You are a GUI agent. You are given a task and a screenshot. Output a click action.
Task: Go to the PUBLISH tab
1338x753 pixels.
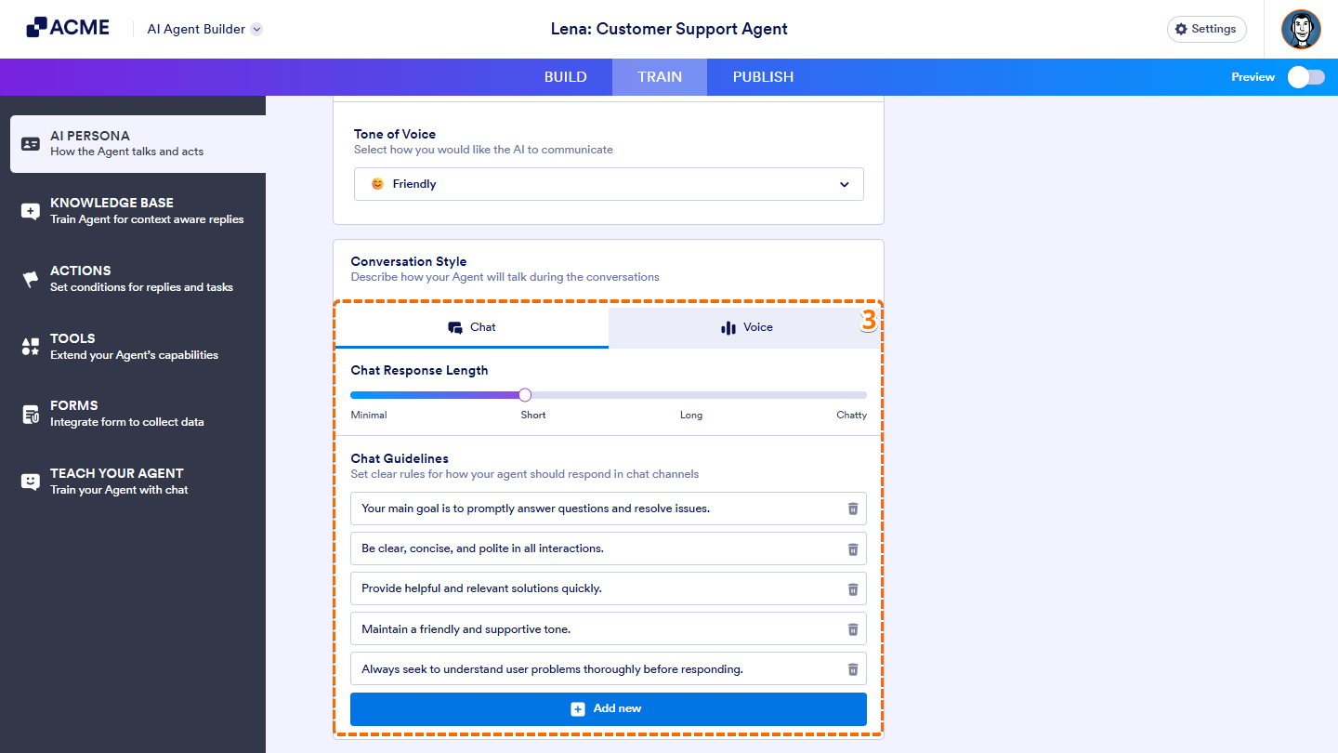(x=763, y=77)
